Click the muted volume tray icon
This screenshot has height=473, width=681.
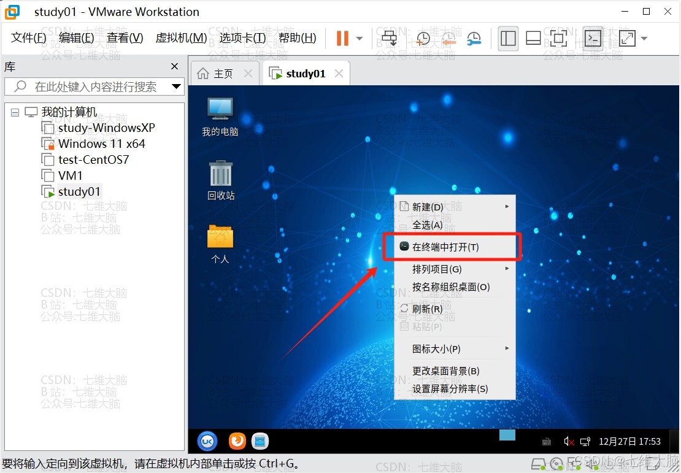click(x=569, y=442)
